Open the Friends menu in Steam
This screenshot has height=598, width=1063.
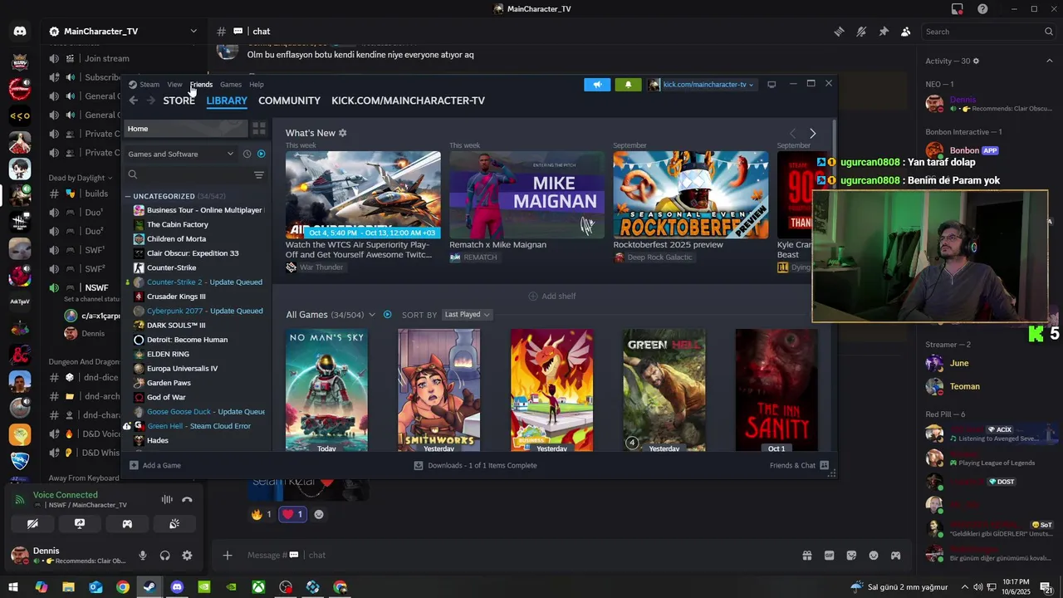click(201, 85)
